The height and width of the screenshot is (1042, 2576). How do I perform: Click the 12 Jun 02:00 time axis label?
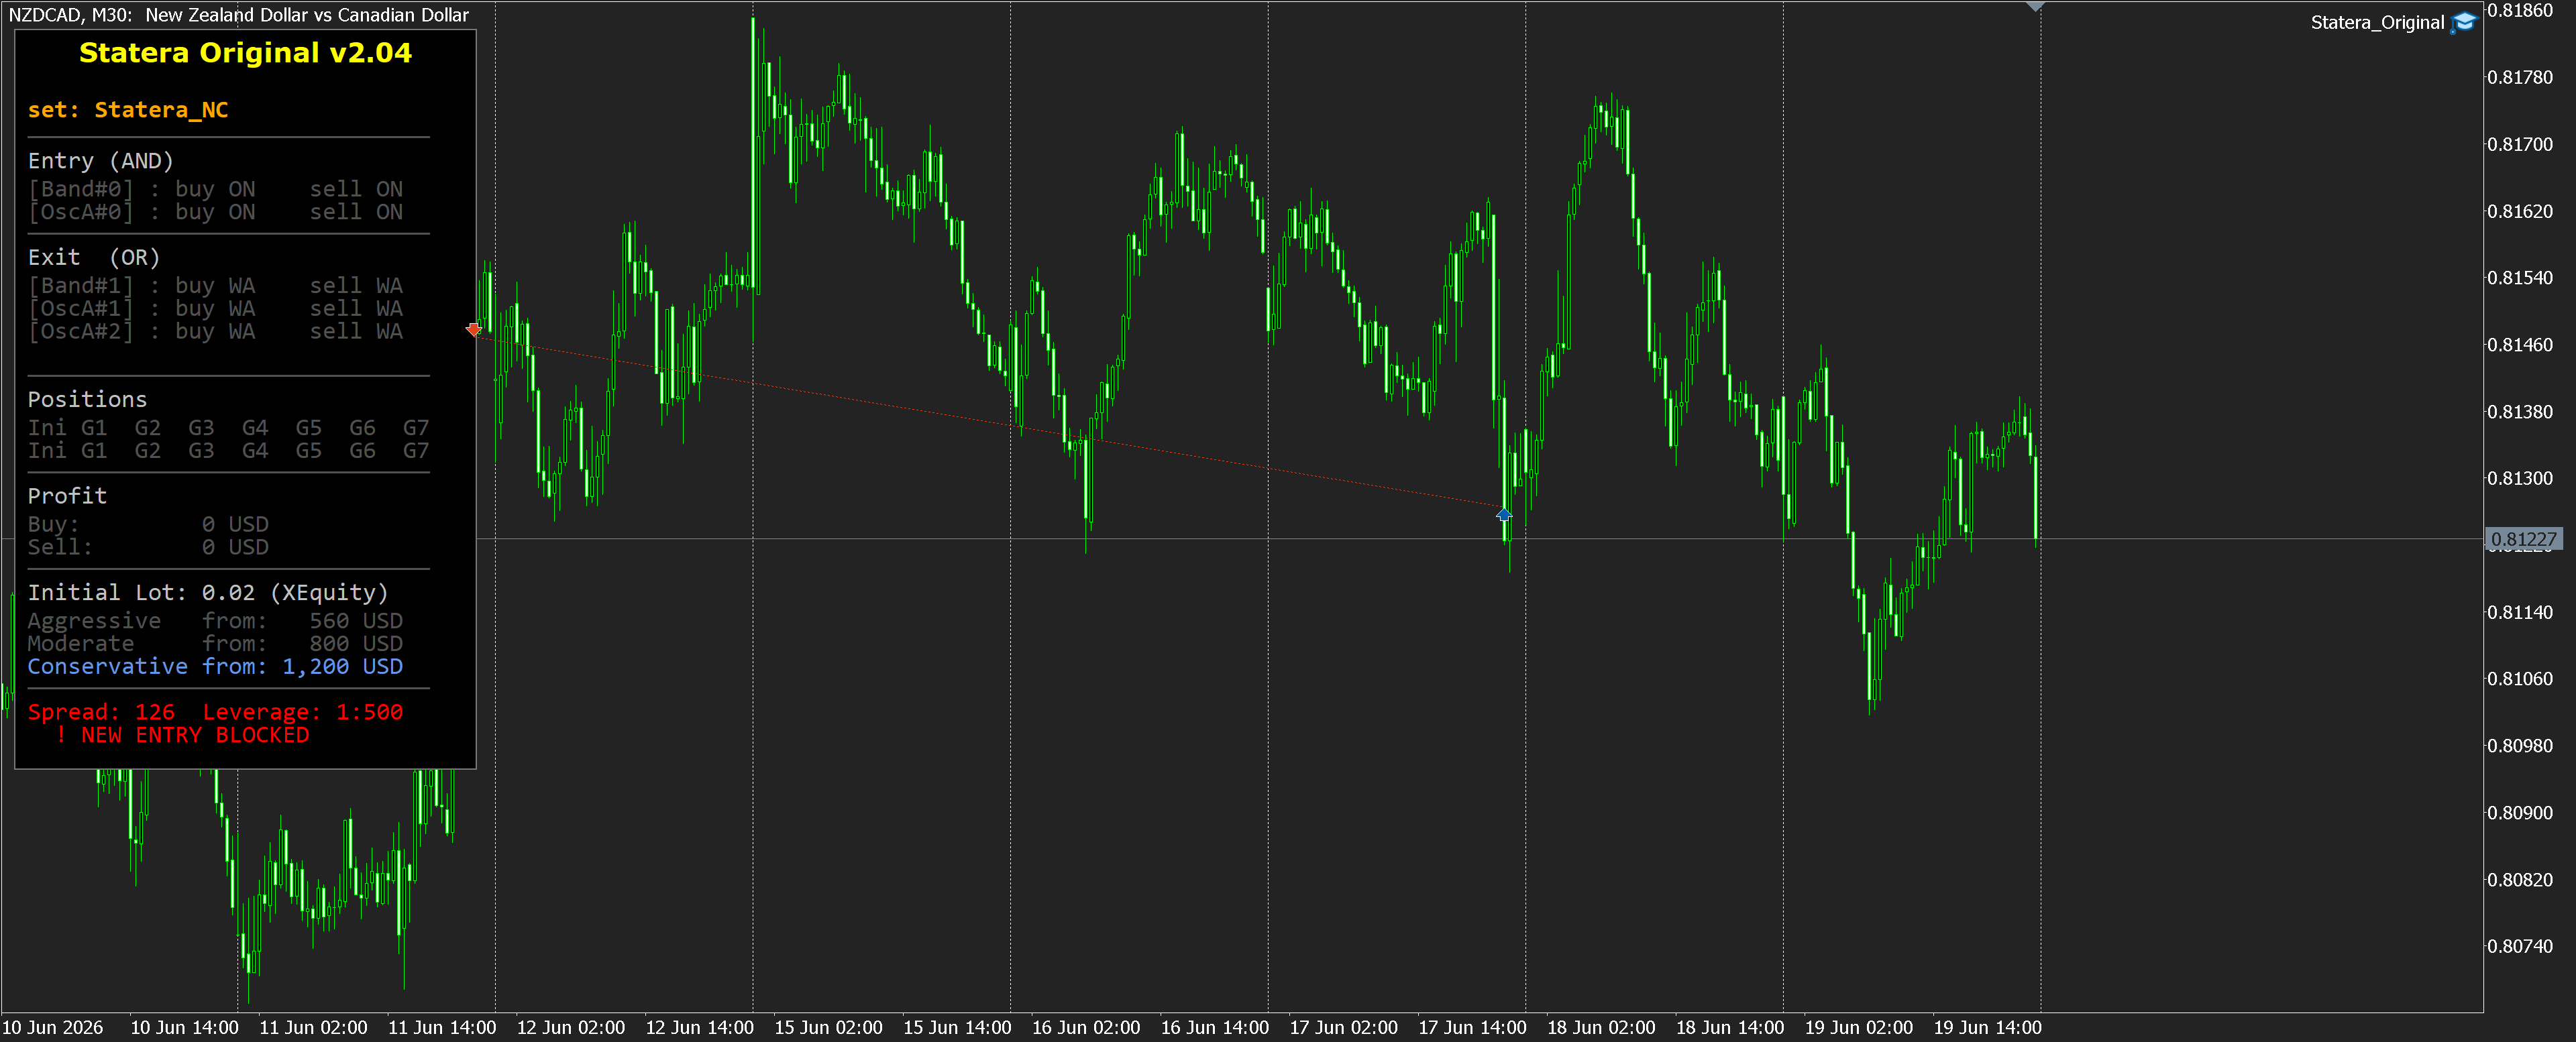click(571, 1028)
